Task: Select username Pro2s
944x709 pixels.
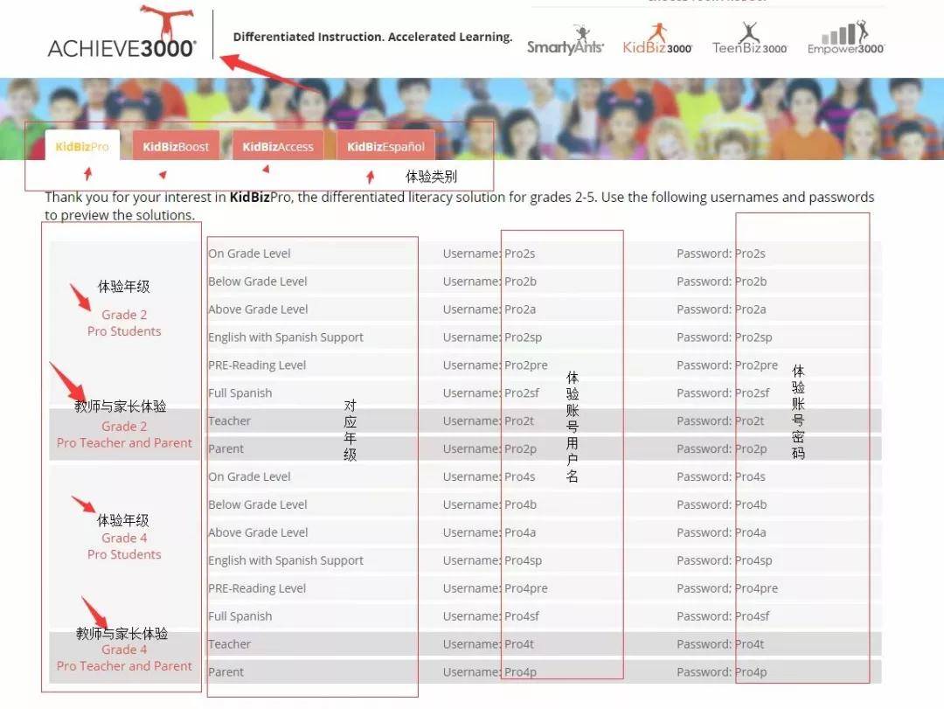Action: point(519,254)
